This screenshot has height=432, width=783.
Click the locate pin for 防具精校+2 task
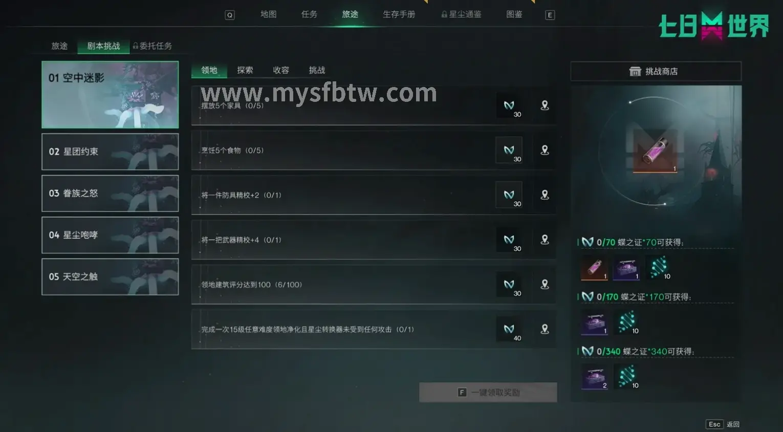[545, 195]
